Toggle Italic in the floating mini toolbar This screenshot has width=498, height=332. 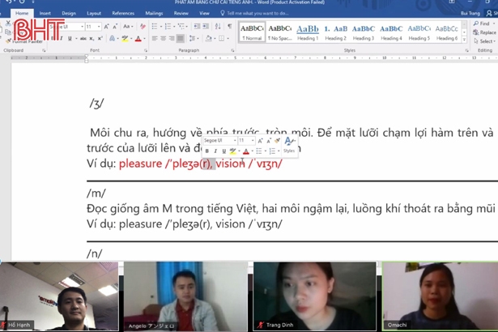pyautogui.click(x=215, y=151)
